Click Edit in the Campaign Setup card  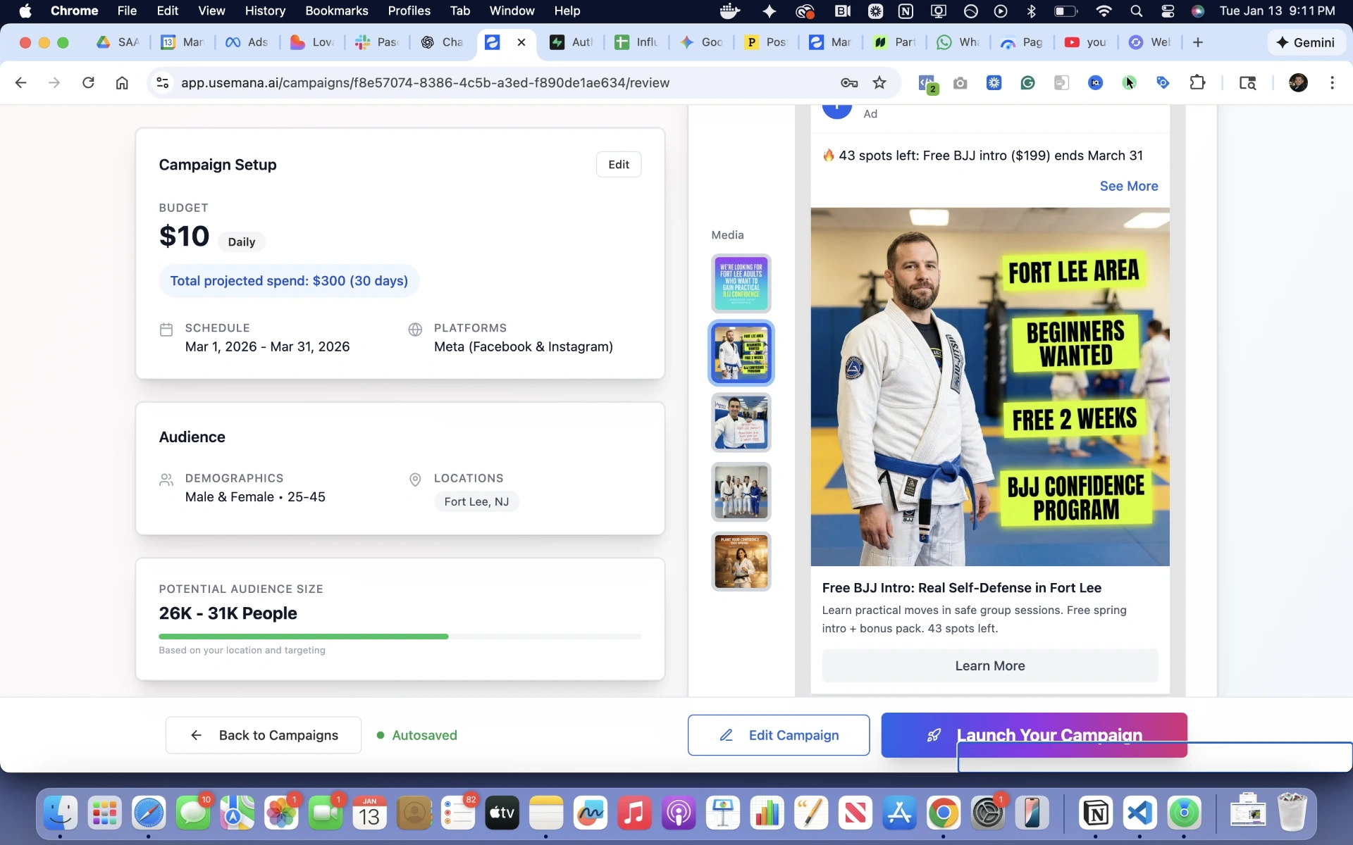coord(618,165)
